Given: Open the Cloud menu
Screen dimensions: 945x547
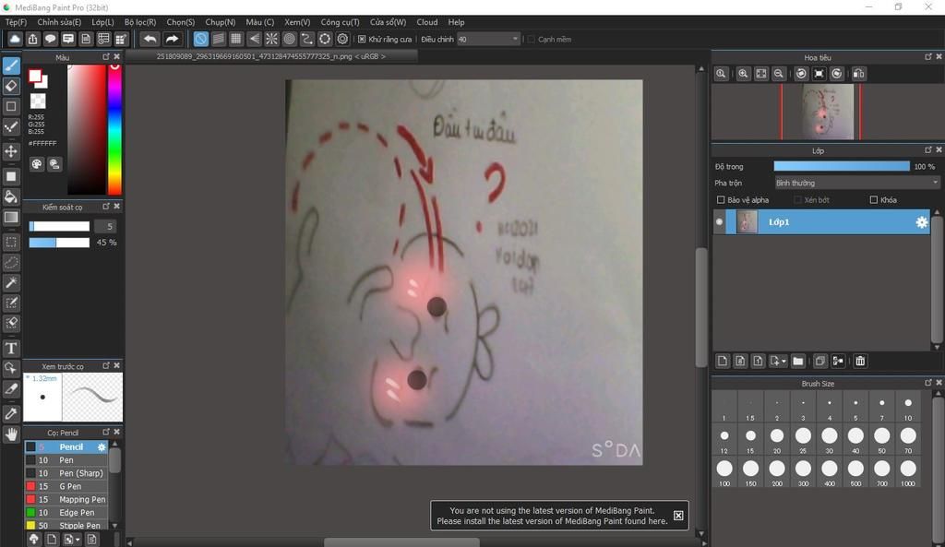Looking at the screenshot, I should 427,22.
